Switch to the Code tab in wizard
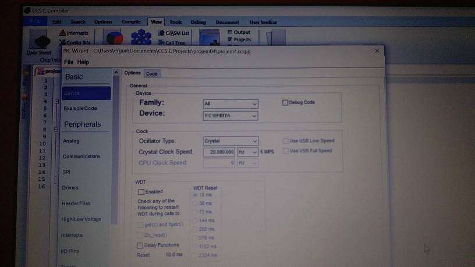The width and height of the screenshot is (475, 267). click(x=151, y=73)
